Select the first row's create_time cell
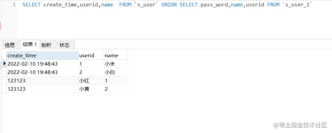Screen dimensions: 332x133 (x=42, y=64)
